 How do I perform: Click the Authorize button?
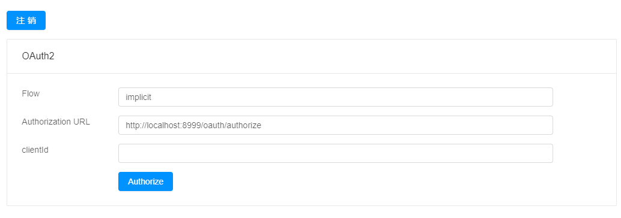[x=145, y=181]
